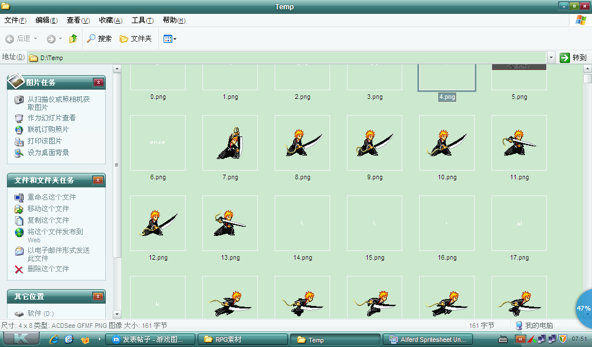This screenshot has height=347, width=592.
Task: Click the red X 删除这个文件 icon
Action: (x=19, y=270)
